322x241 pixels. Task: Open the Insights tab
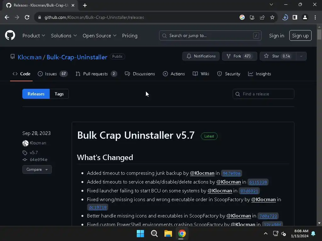pyautogui.click(x=259, y=74)
